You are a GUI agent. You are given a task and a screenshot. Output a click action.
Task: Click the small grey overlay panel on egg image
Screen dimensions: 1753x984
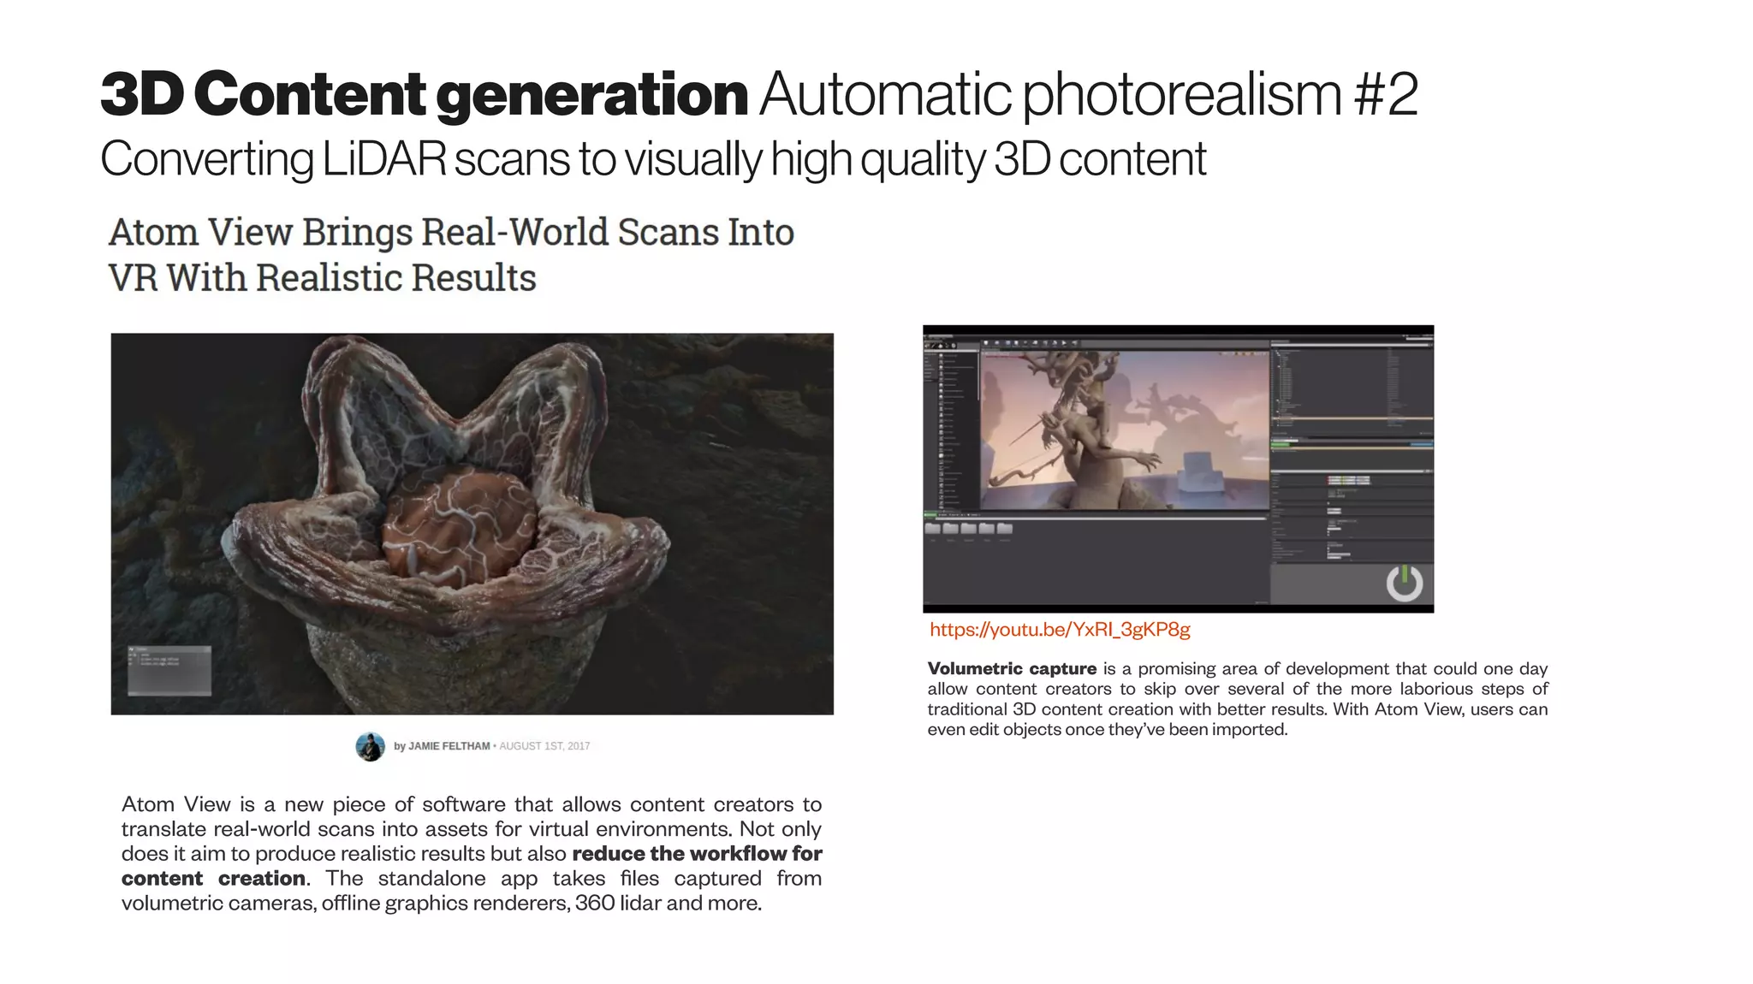[x=169, y=670]
